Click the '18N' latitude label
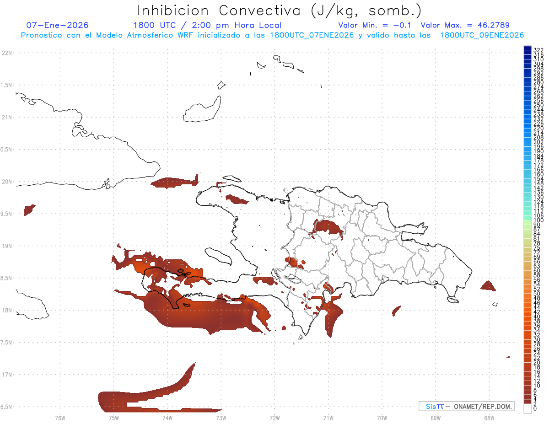 pyautogui.click(x=7, y=310)
